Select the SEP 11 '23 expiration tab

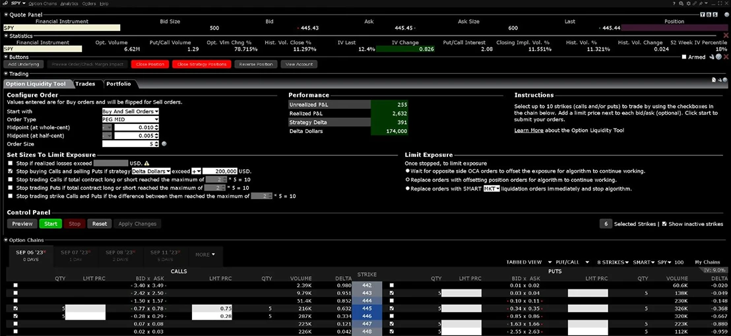(x=165, y=256)
